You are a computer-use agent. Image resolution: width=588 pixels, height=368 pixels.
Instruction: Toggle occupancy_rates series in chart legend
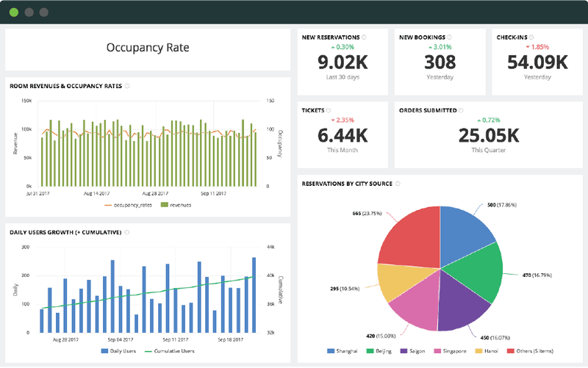(x=130, y=205)
